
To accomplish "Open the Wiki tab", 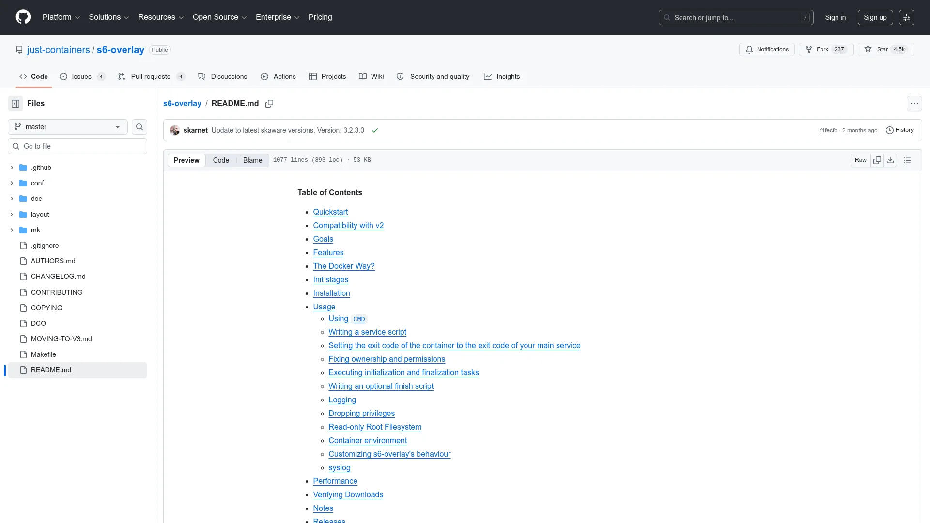I will point(372,77).
